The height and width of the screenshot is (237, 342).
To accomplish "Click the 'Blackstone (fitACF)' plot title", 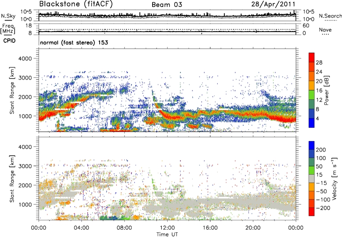I will pos(76,4).
